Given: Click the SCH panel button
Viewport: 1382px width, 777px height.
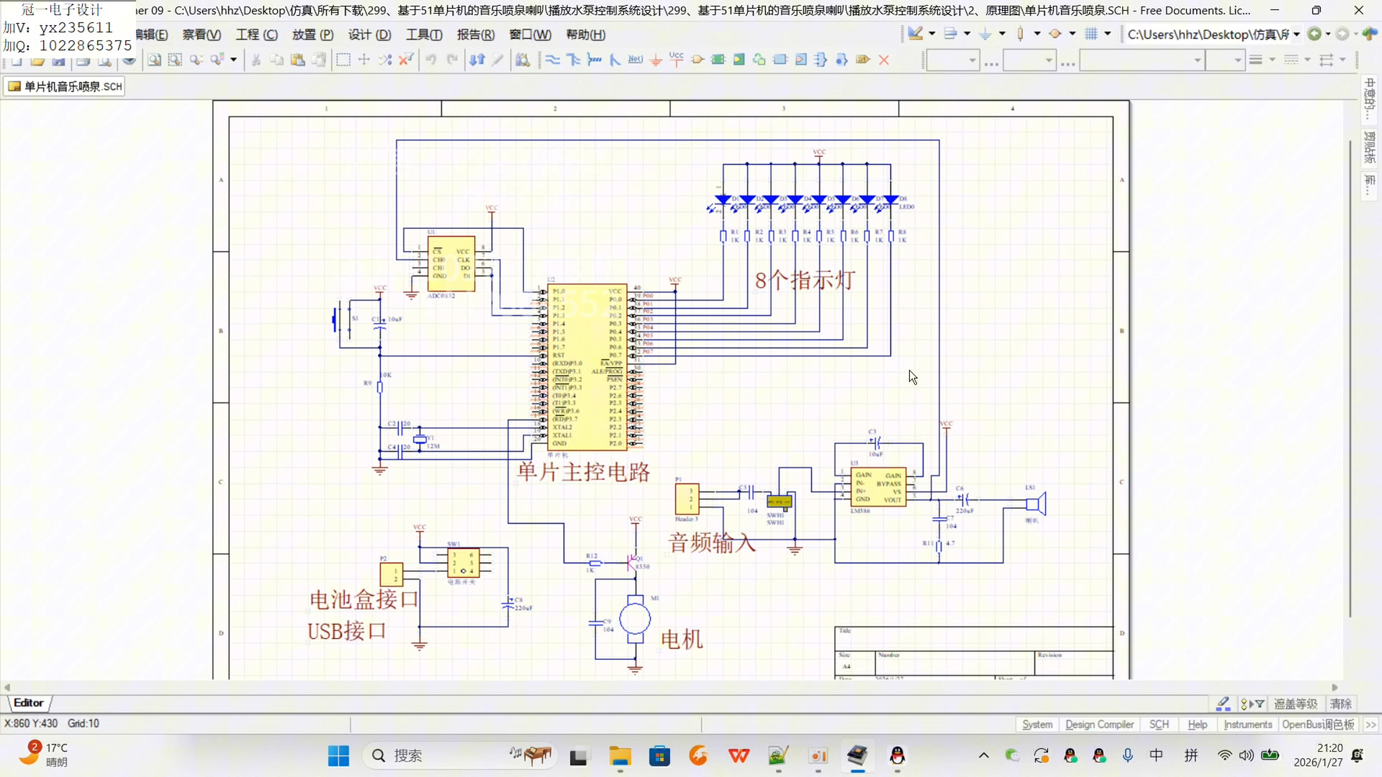Looking at the screenshot, I should click(1159, 724).
